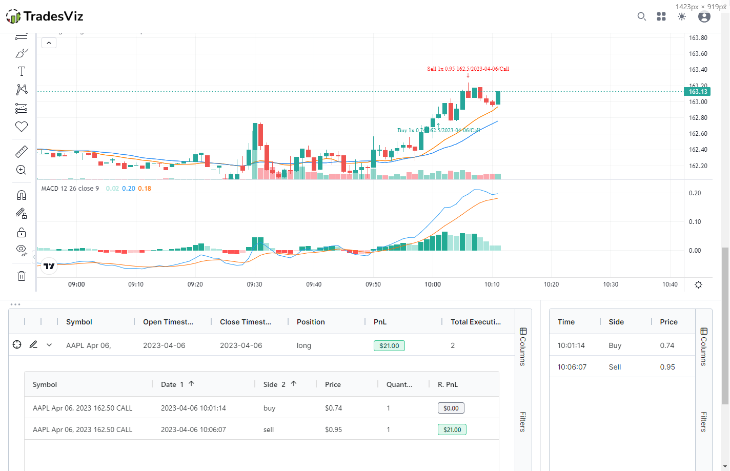Open the apps grid menu

pyautogui.click(x=661, y=16)
